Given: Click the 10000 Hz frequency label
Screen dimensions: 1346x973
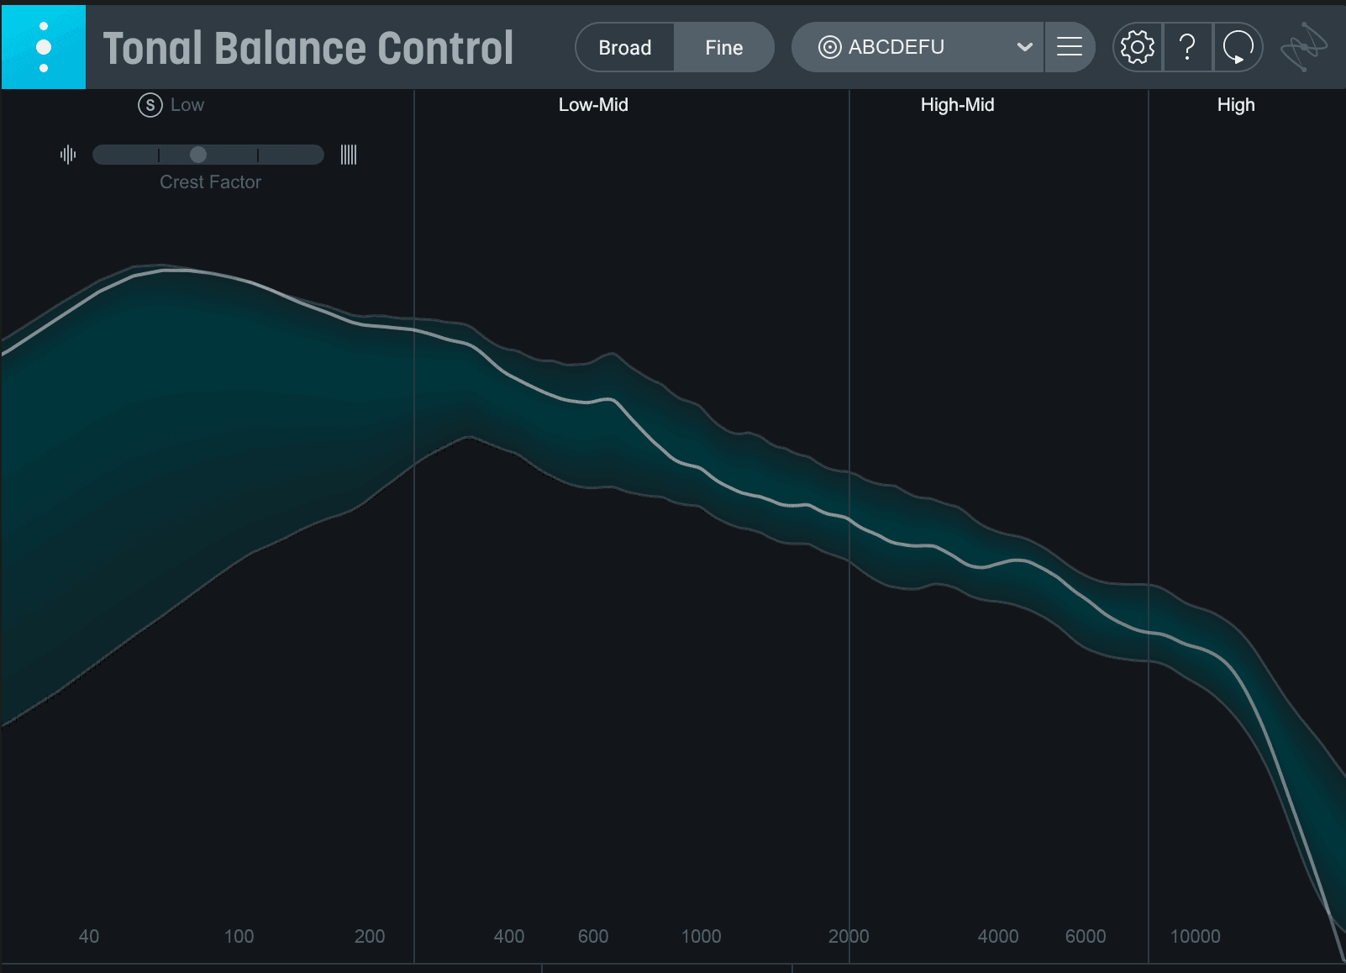Looking at the screenshot, I should click(1195, 936).
